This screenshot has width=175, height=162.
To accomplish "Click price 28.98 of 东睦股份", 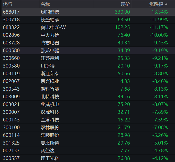I will [124, 135].
